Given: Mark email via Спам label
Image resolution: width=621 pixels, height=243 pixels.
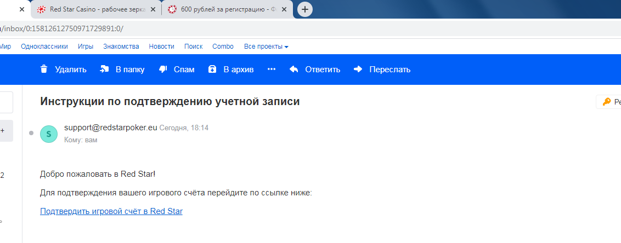Looking at the screenshot, I should coord(184,70).
